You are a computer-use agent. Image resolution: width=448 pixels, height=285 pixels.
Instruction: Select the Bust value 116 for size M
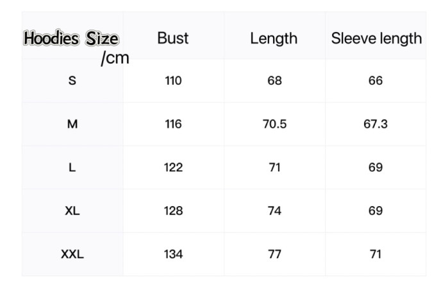[173, 124]
